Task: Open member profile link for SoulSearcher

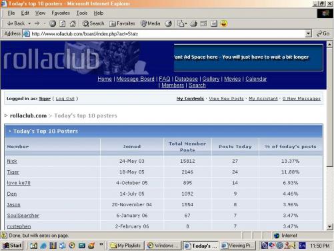Action: coord(23,216)
